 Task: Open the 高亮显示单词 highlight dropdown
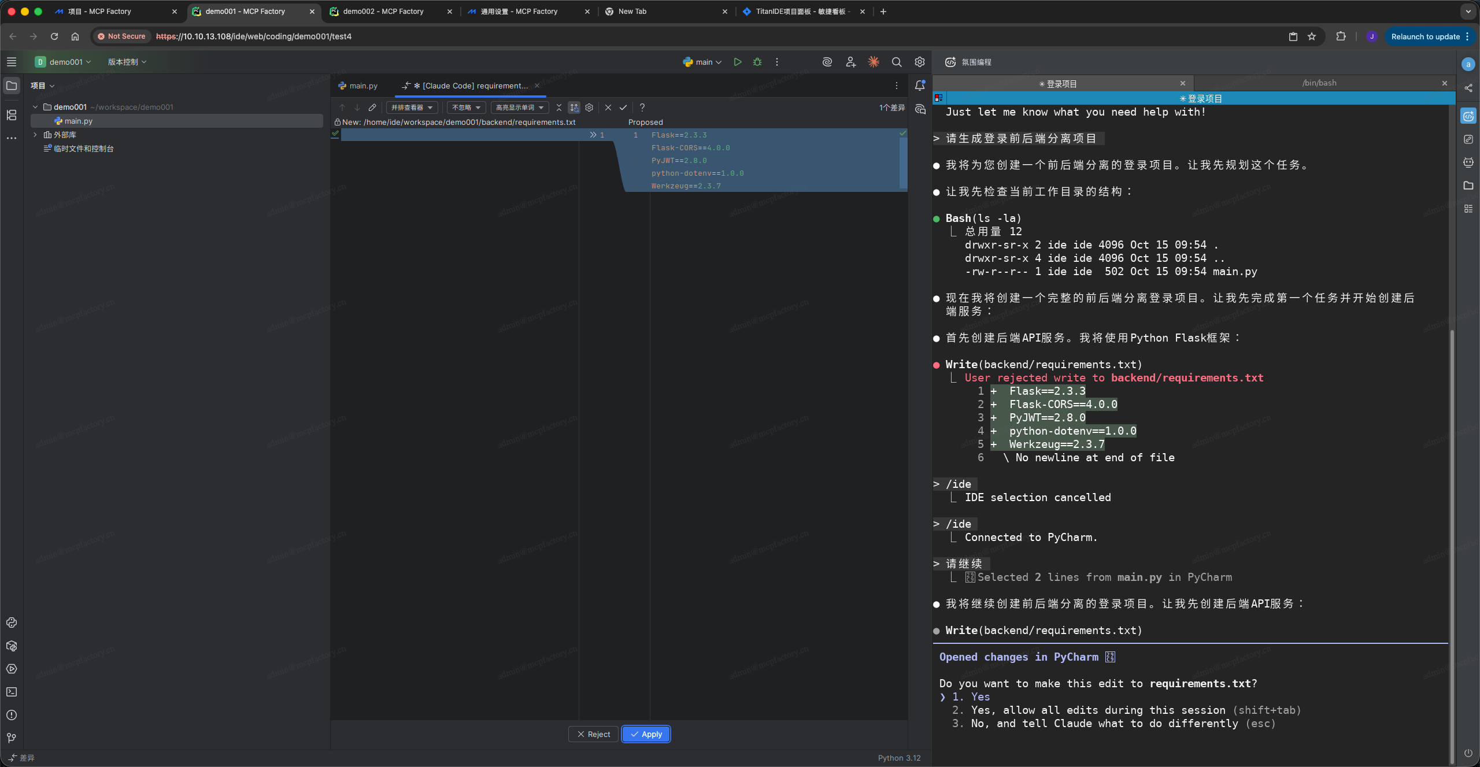pyautogui.click(x=519, y=108)
